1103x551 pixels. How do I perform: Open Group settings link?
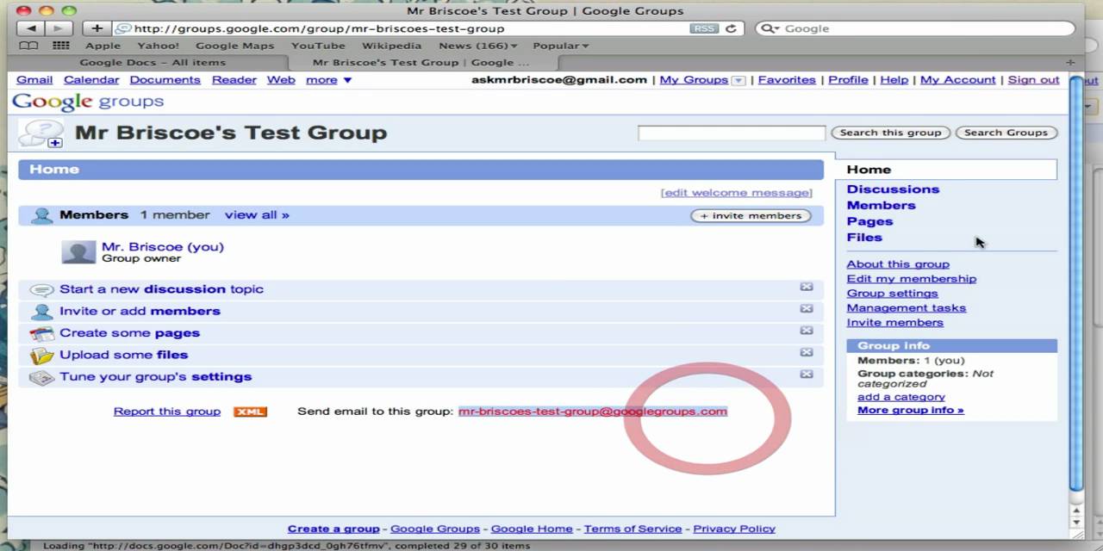pyautogui.click(x=892, y=294)
